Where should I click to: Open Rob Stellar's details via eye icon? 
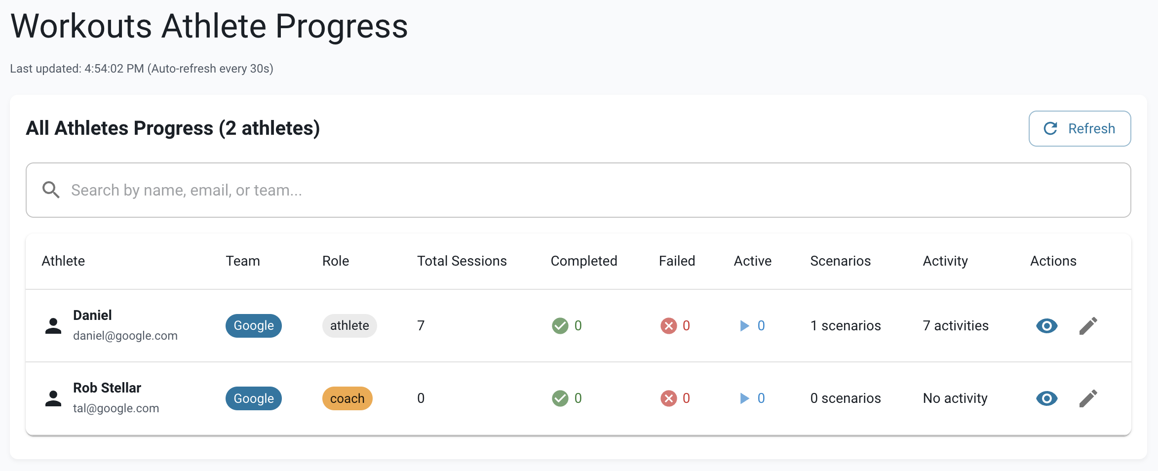(1046, 398)
